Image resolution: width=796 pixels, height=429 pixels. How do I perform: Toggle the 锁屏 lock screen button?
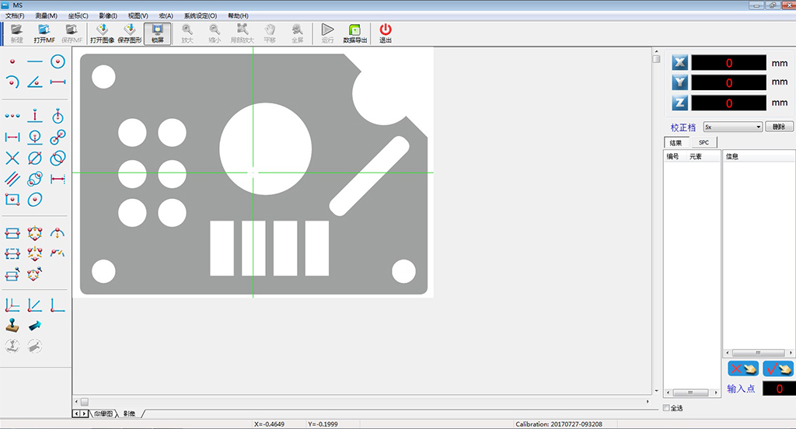point(158,33)
